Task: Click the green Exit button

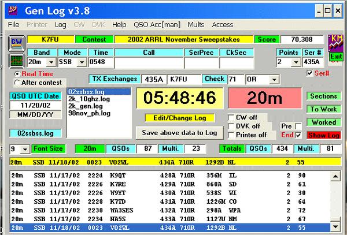Action: [x=336, y=57]
